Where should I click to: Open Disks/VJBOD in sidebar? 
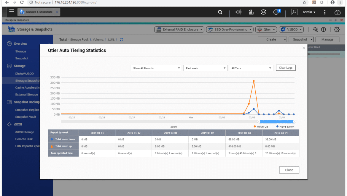[24, 74]
